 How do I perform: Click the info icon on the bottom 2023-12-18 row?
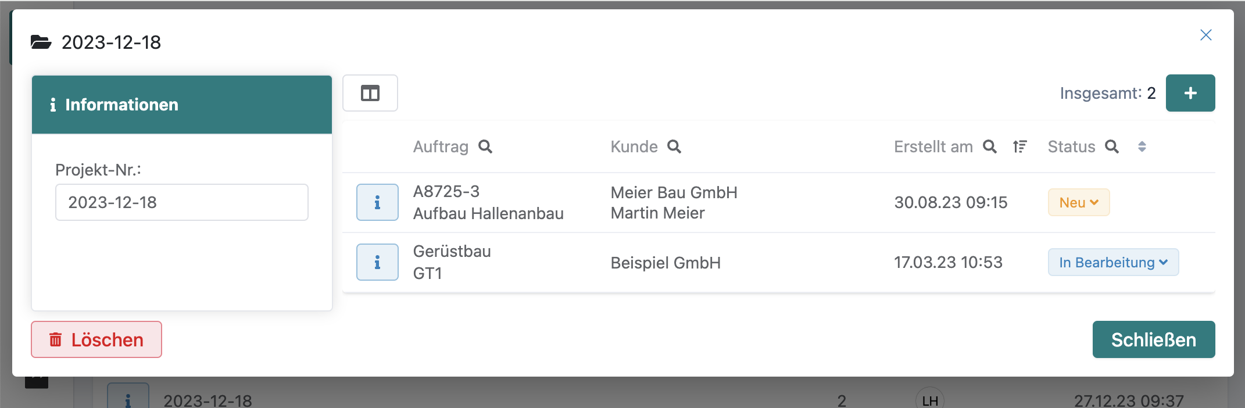pos(127,399)
